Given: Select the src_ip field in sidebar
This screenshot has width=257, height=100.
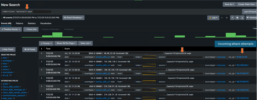Looking at the screenshot, I should click(x=6, y=75).
